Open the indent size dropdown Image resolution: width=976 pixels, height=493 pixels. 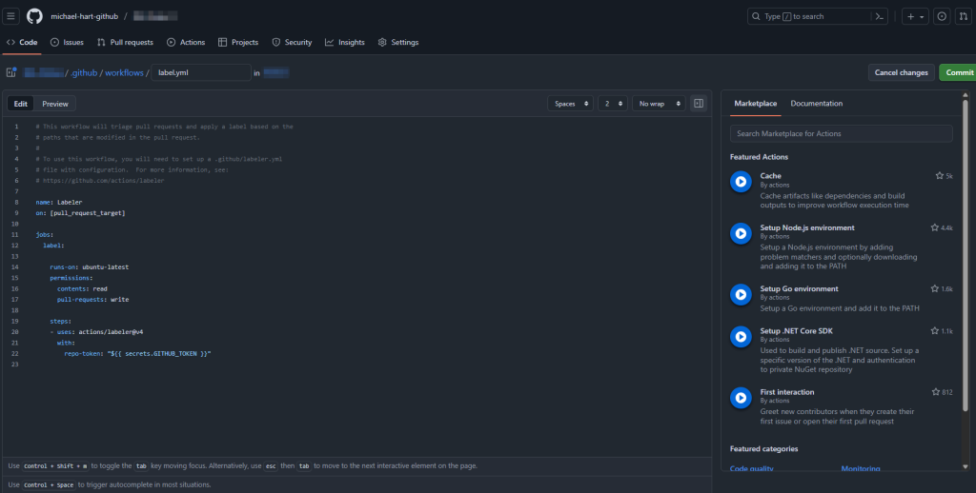pyautogui.click(x=612, y=104)
